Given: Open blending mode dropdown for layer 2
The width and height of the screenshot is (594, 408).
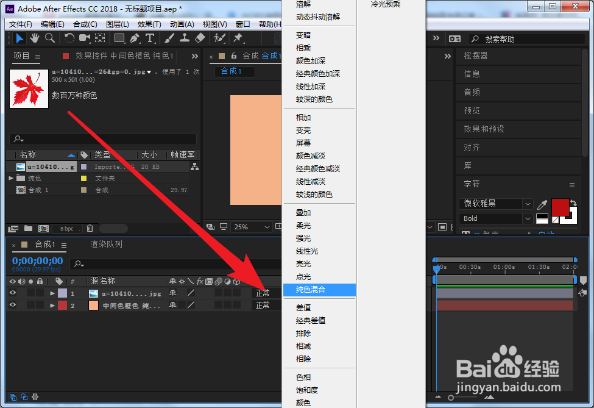Looking at the screenshot, I should click(266, 305).
